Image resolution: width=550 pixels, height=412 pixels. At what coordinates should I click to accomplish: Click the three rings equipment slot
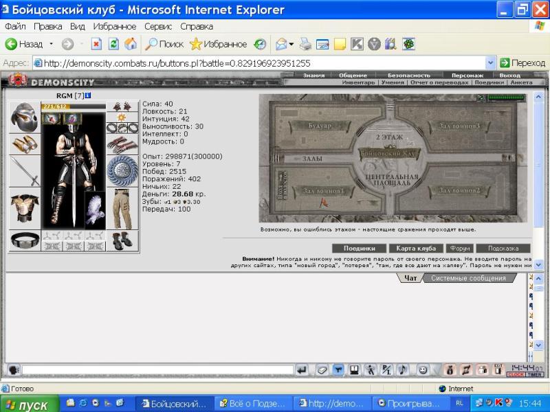pos(122,128)
